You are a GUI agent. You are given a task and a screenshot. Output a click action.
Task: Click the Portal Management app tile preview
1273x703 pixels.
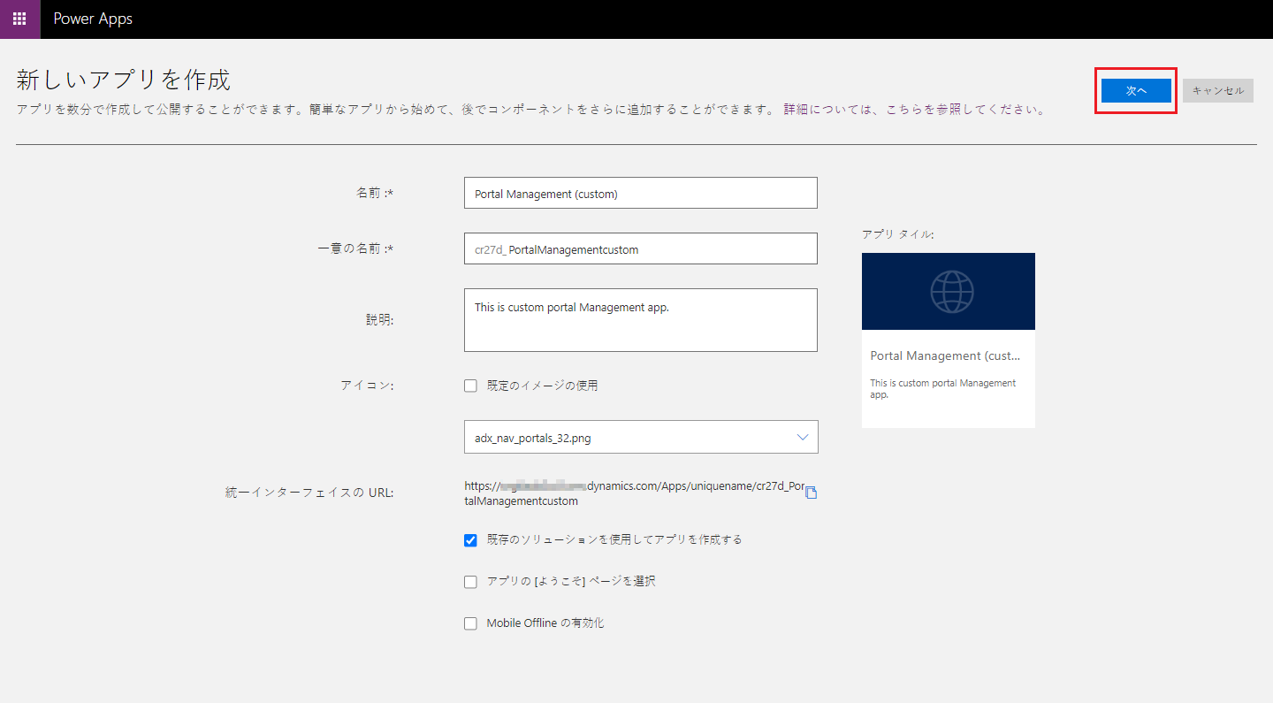(949, 340)
